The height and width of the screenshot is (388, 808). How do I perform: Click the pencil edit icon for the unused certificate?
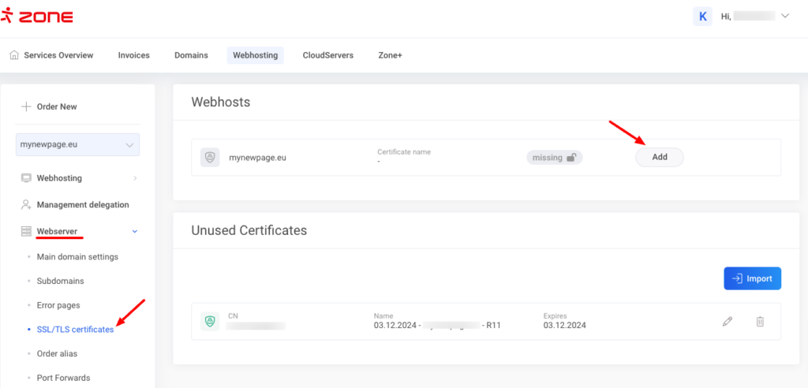[x=728, y=322]
